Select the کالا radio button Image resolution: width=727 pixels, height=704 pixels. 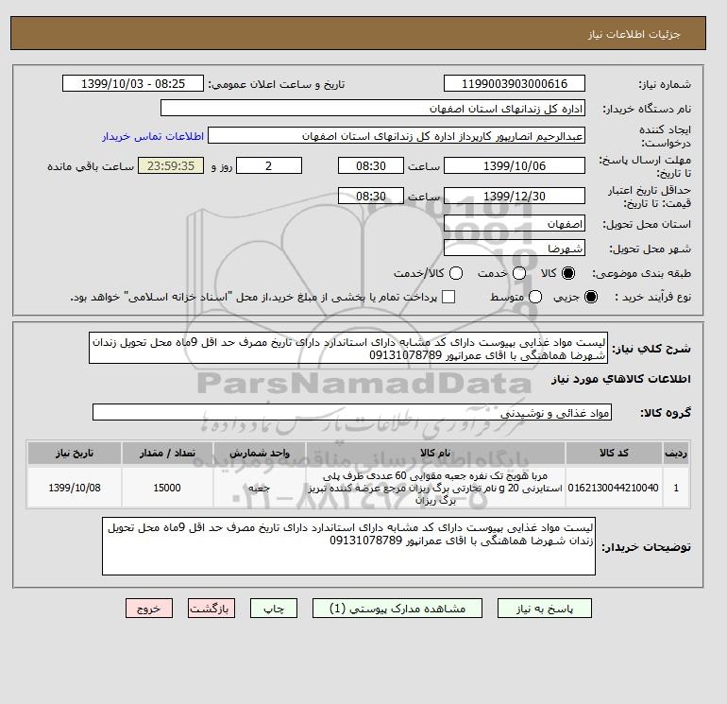[568, 273]
